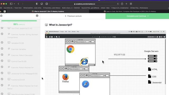Screen dimensions: 169x95
Task: Toggle completion check for Functions lecture
Action: pos(2,79)
